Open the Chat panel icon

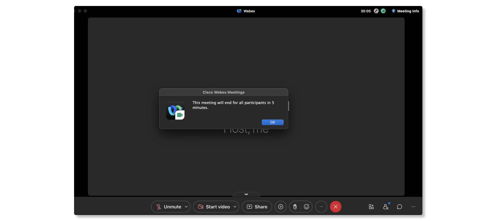400,207
